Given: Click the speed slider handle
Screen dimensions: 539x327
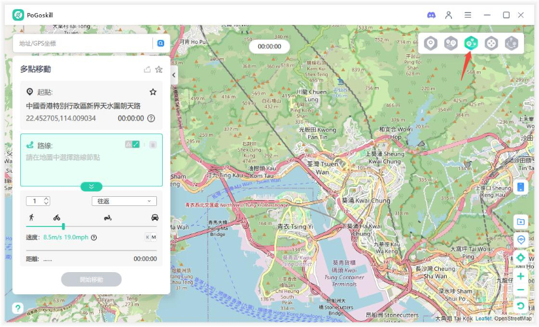Looking at the screenshot, I should pyautogui.click(x=63, y=226).
